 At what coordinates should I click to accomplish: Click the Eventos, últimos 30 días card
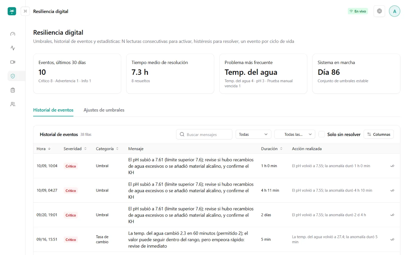77,74
